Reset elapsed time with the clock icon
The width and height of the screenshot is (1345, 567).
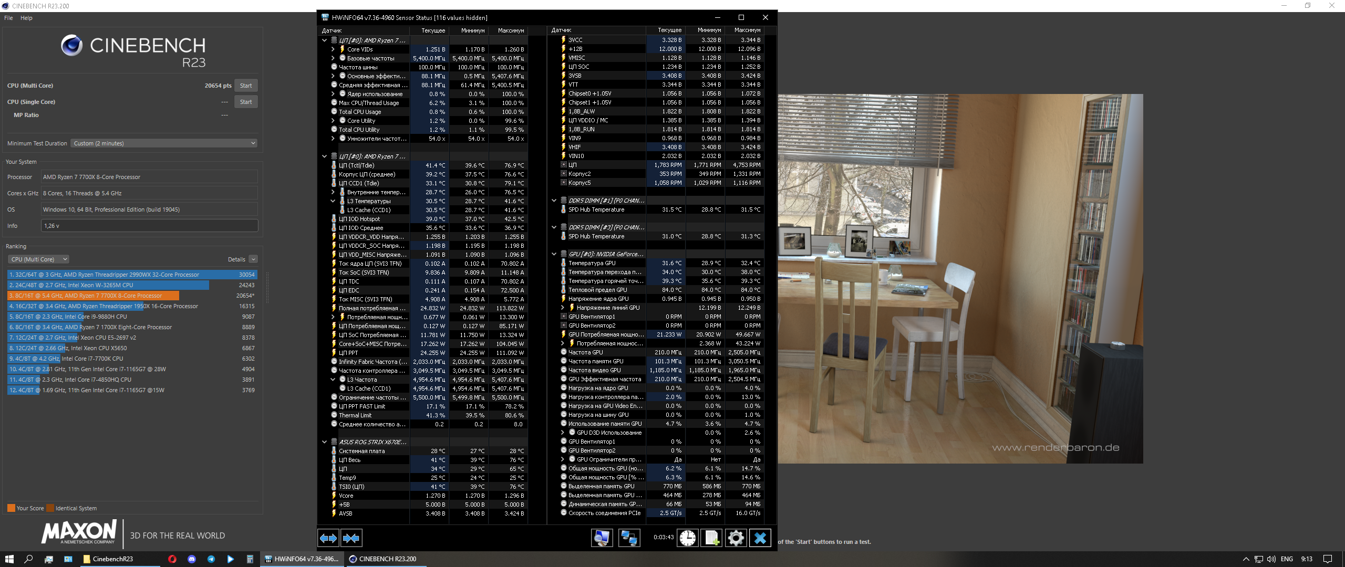point(687,538)
